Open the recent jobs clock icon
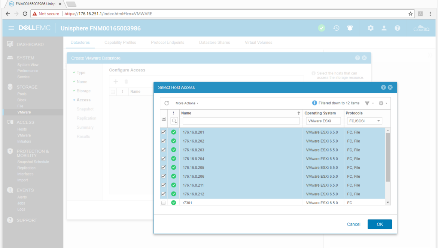The height and width of the screenshot is (248, 438). [x=336, y=28]
